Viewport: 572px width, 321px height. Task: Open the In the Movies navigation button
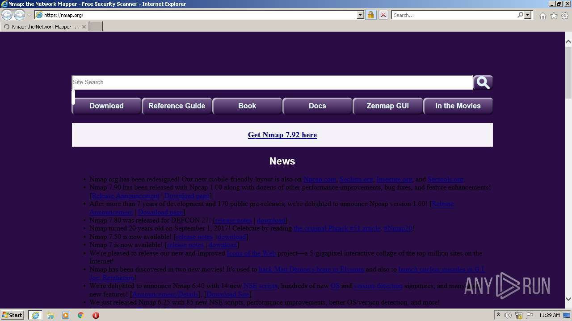pyautogui.click(x=458, y=106)
